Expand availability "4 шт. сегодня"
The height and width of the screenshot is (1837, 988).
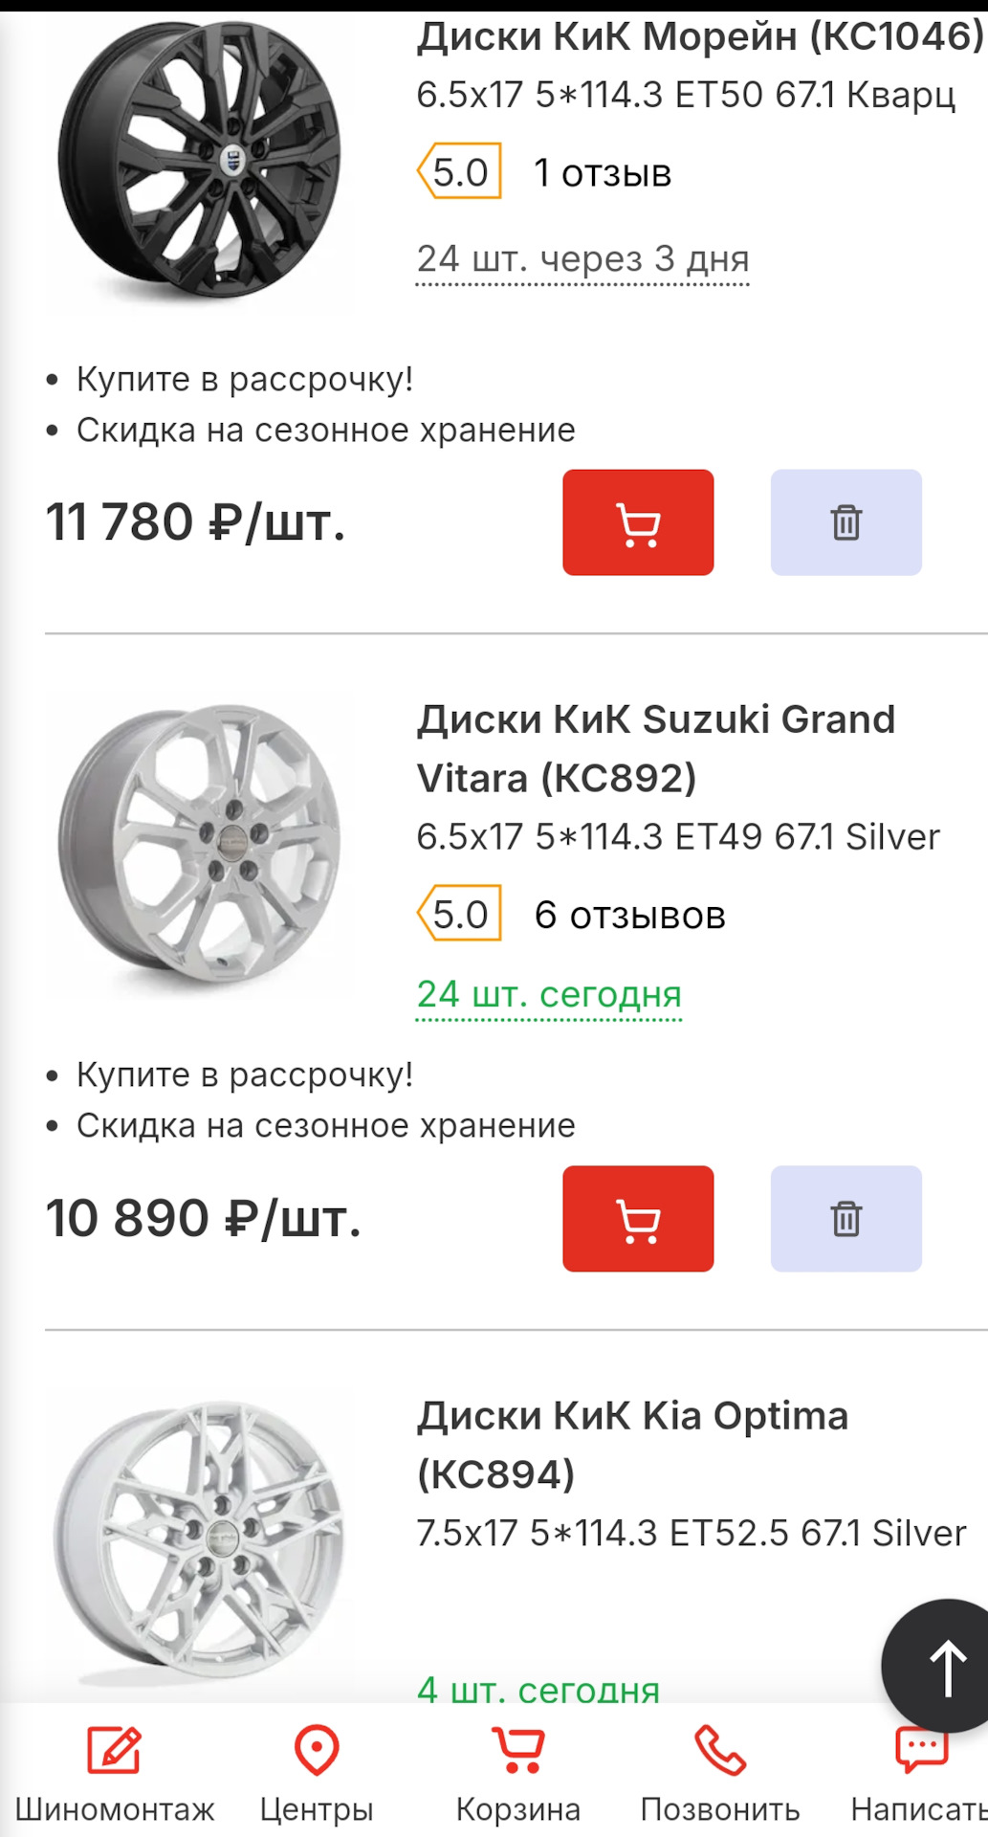point(538,1690)
